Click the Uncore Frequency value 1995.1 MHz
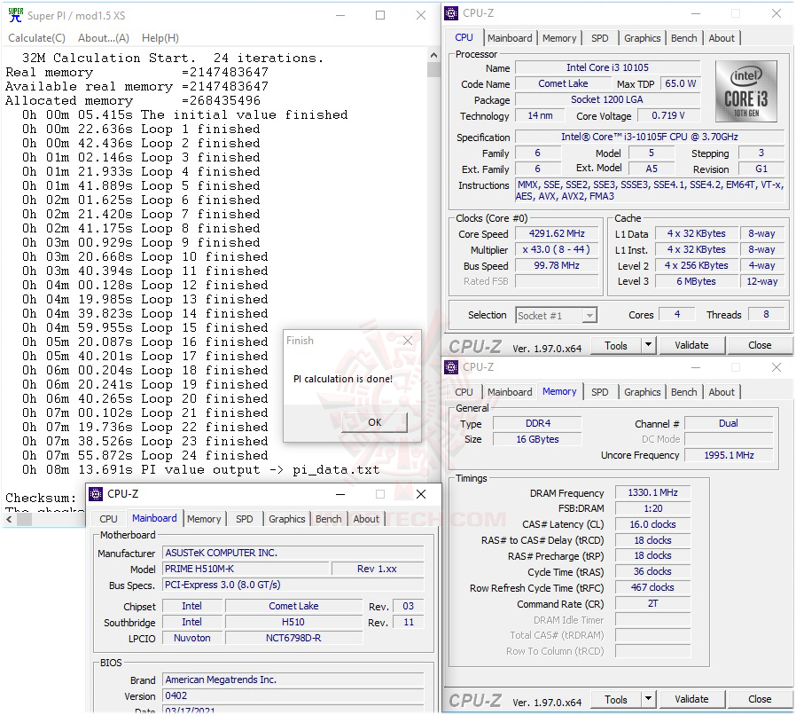The height and width of the screenshot is (715, 796). pyautogui.click(x=729, y=455)
